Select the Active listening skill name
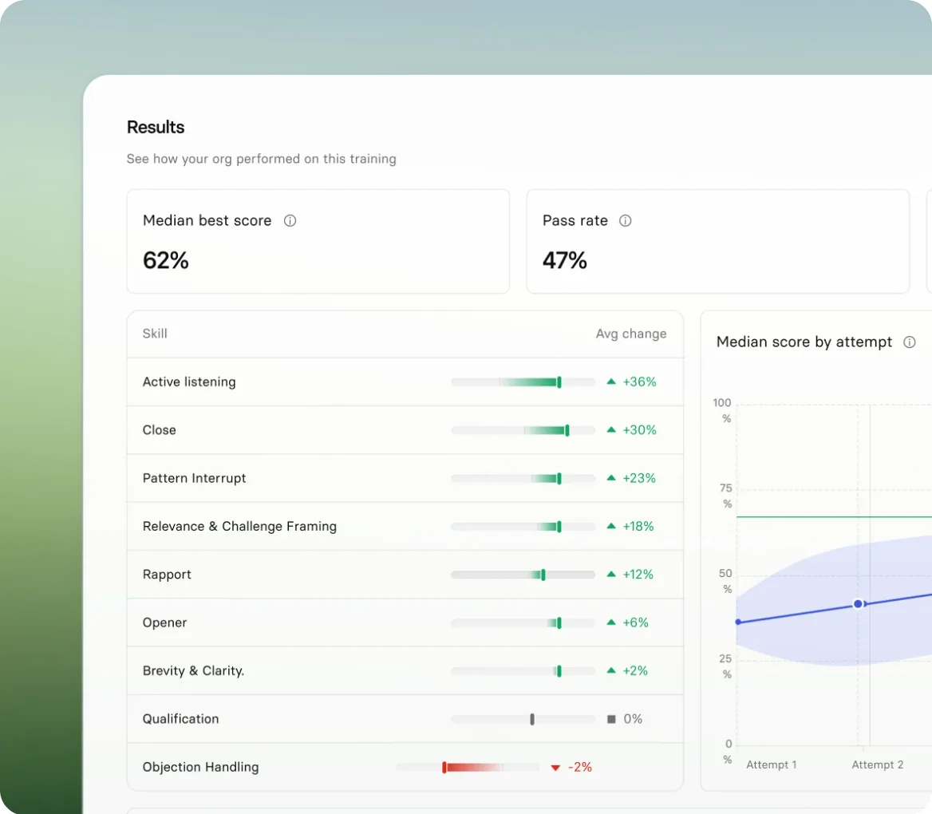932x814 pixels. [189, 381]
